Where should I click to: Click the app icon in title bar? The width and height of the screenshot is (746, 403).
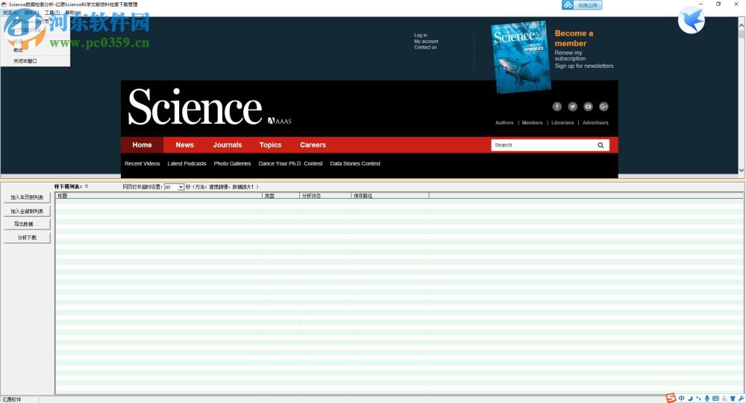tap(4, 4)
